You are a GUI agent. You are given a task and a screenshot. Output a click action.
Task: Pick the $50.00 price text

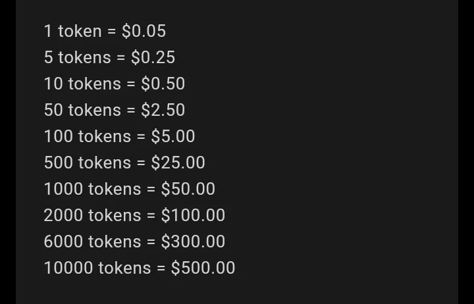(188, 189)
